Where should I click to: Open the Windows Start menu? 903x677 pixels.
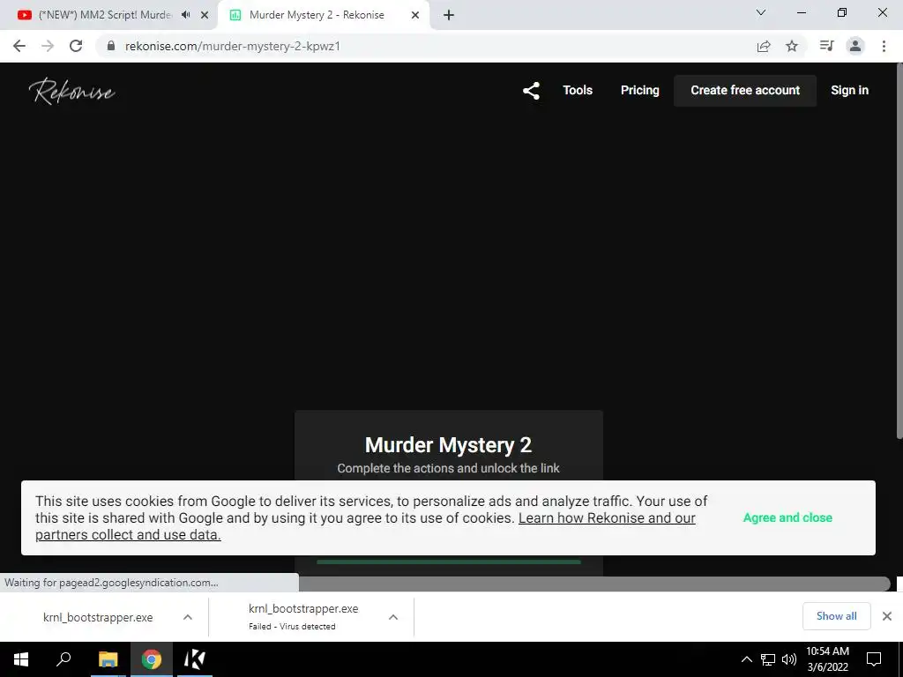point(21,659)
